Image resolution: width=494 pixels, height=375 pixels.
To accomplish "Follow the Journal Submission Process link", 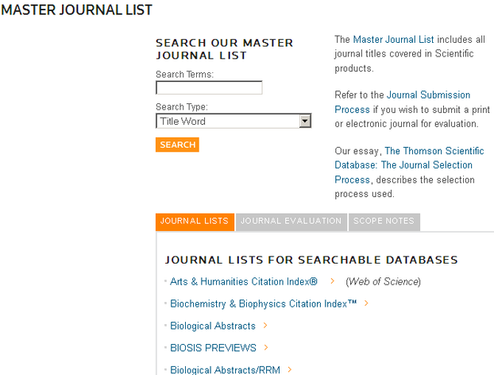I will pyautogui.click(x=427, y=95).
